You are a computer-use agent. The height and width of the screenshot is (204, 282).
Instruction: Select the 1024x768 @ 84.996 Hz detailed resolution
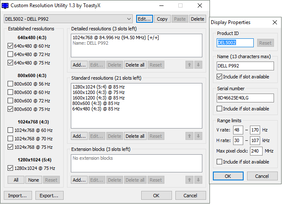pos(115,38)
